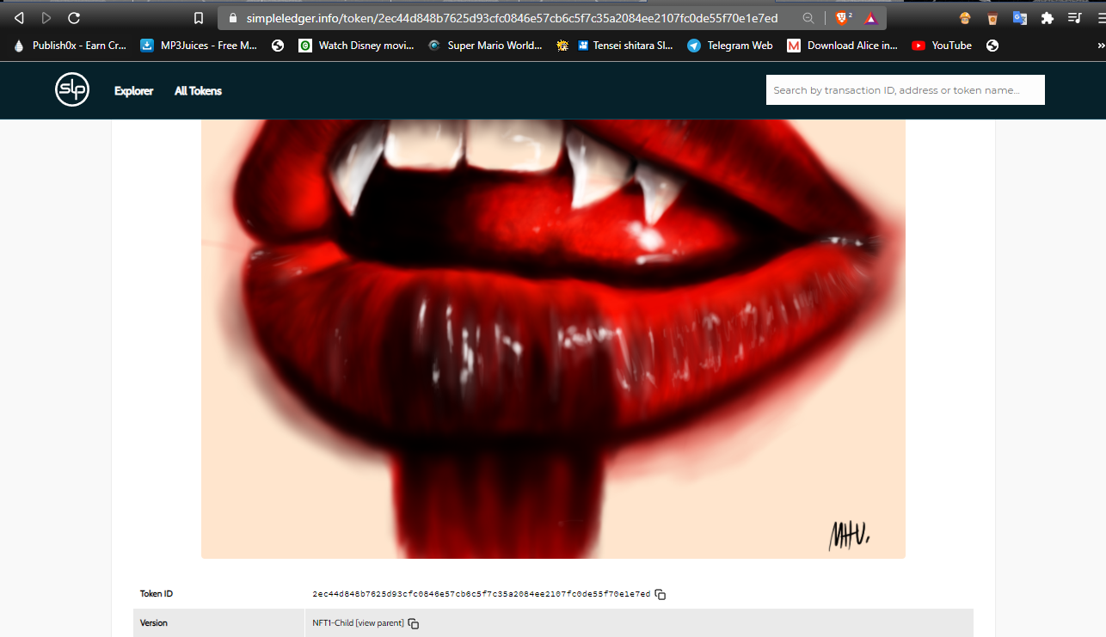The width and height of the screenshot is (1106, 637).
Task: Open the Extensions puzzle piece menu
Action: (x=1048, y=18)
